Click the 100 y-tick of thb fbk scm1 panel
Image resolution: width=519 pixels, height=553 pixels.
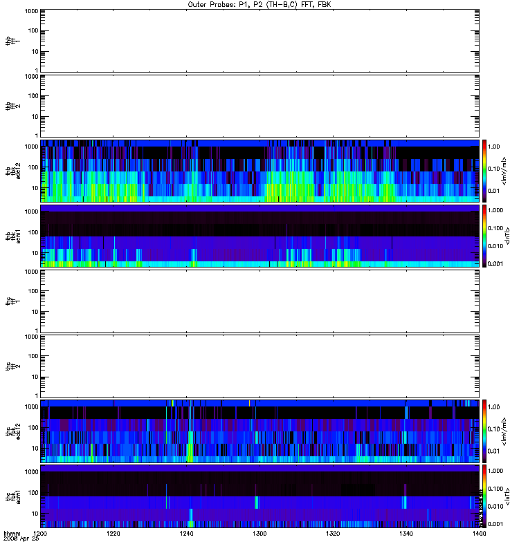pos(33,232)
